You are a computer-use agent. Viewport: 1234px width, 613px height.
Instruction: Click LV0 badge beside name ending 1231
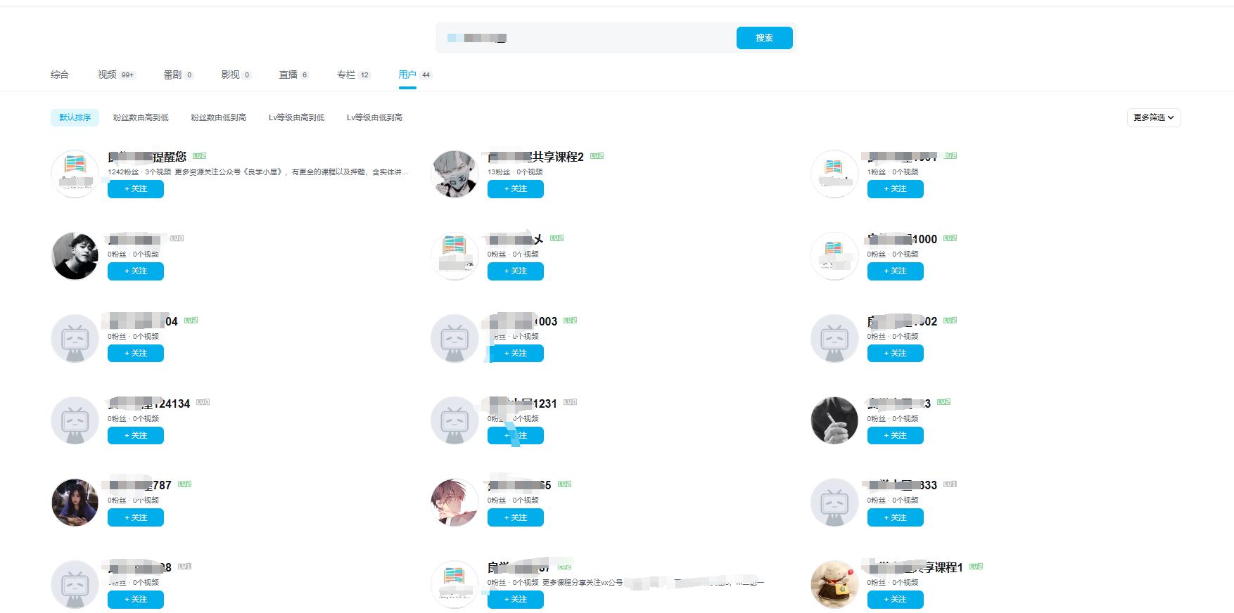point(571,402)
